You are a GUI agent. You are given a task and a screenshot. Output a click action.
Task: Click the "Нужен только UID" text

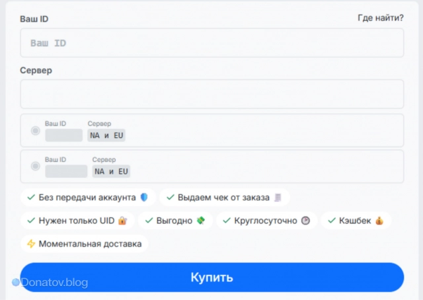pos(77,221)
